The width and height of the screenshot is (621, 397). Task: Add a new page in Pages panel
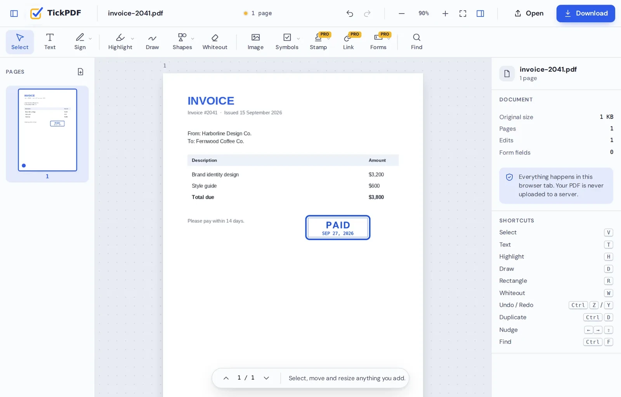(80, 72)
